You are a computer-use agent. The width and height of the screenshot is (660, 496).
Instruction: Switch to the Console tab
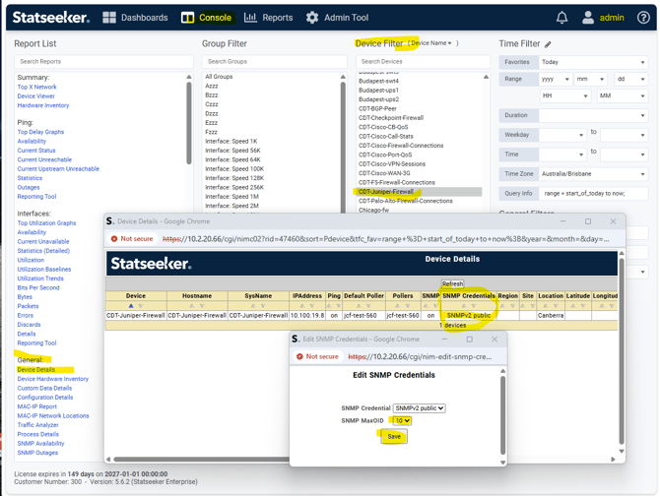click(215, 18)
